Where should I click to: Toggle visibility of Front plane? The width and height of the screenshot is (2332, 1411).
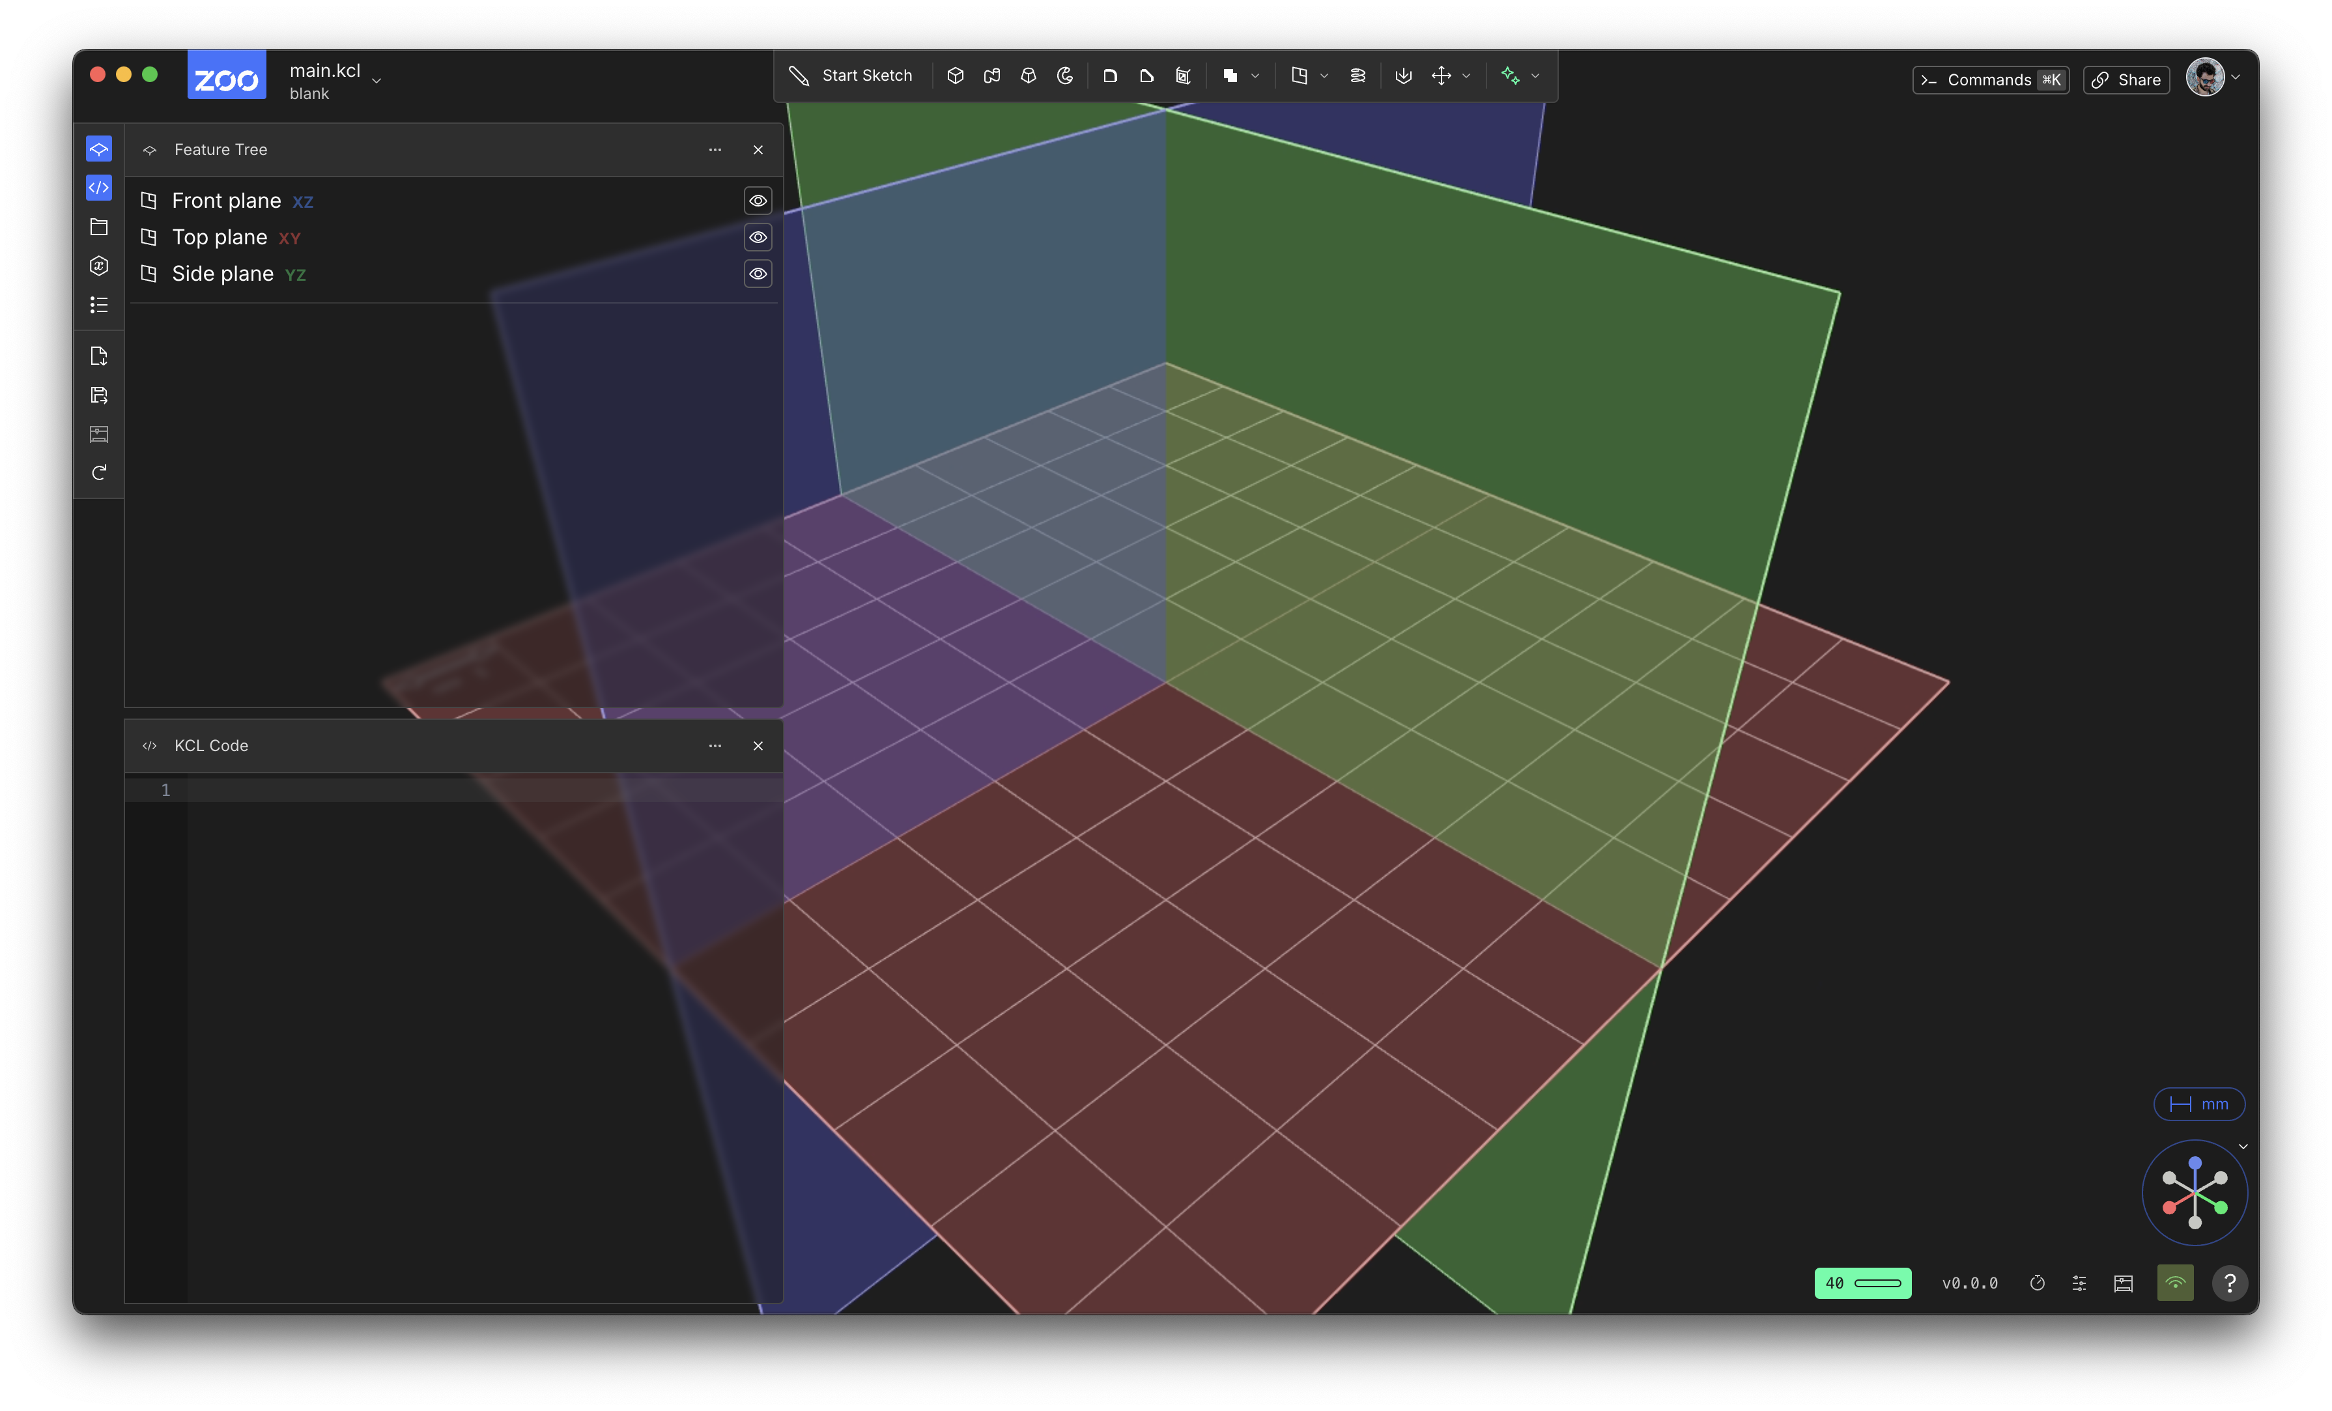tap(758, 201)
